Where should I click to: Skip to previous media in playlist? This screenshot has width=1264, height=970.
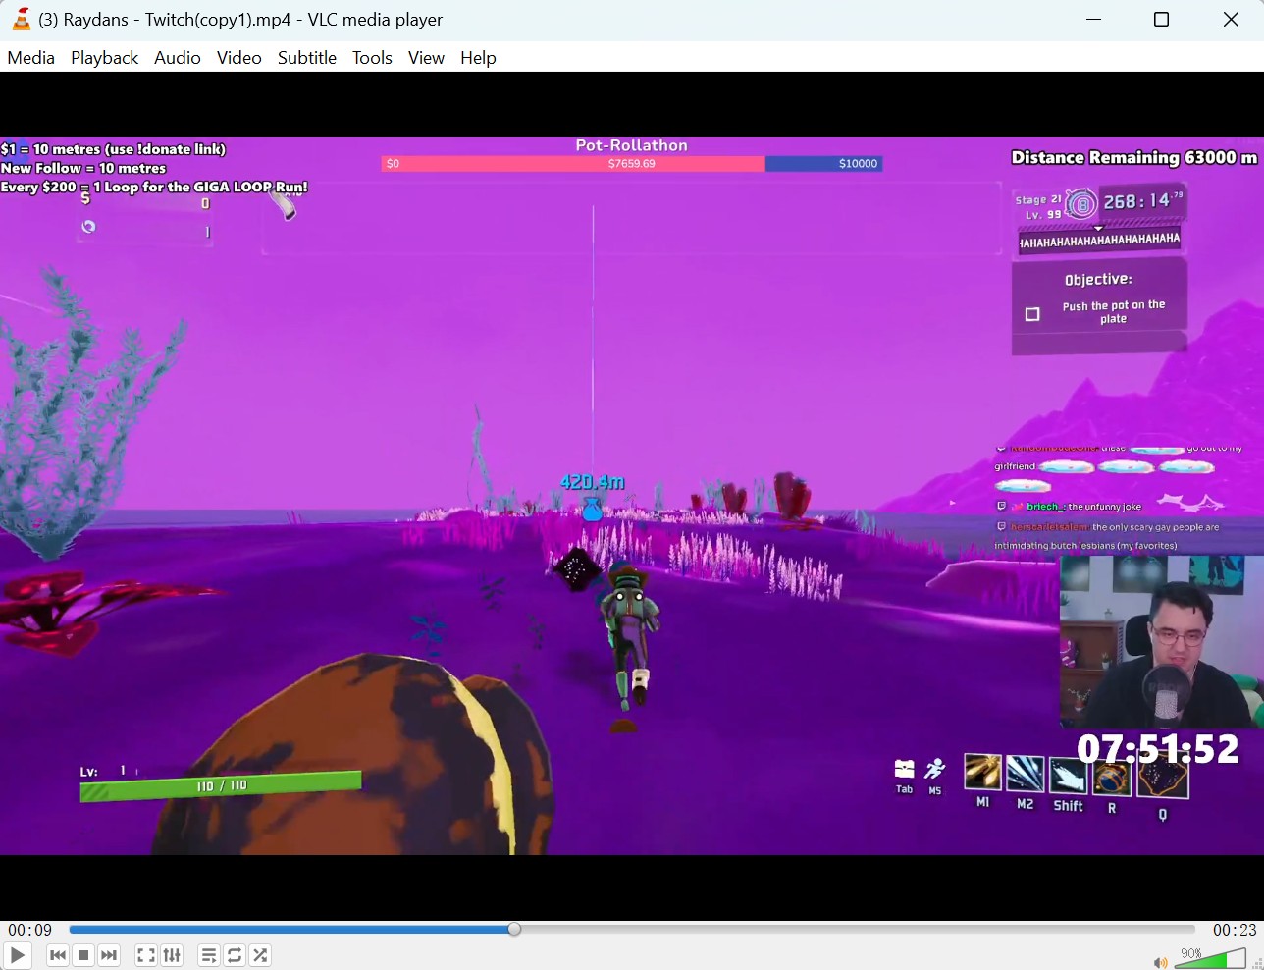[58, 955]
